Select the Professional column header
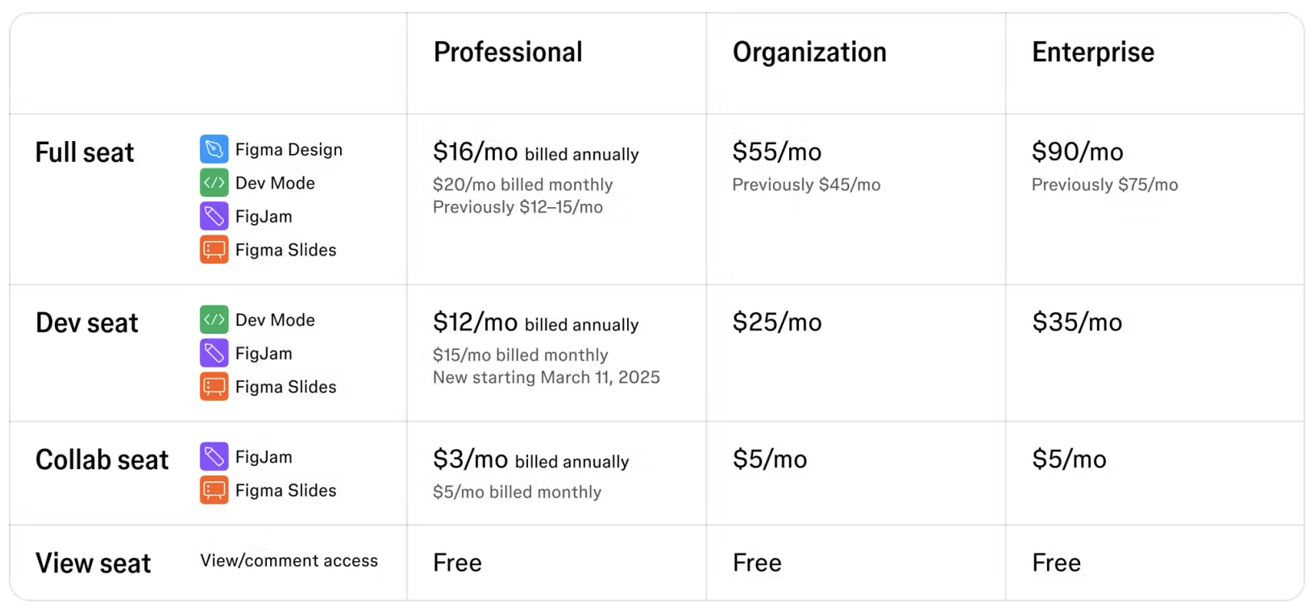Screen dimensions: 1314x611 coord(508,52)
